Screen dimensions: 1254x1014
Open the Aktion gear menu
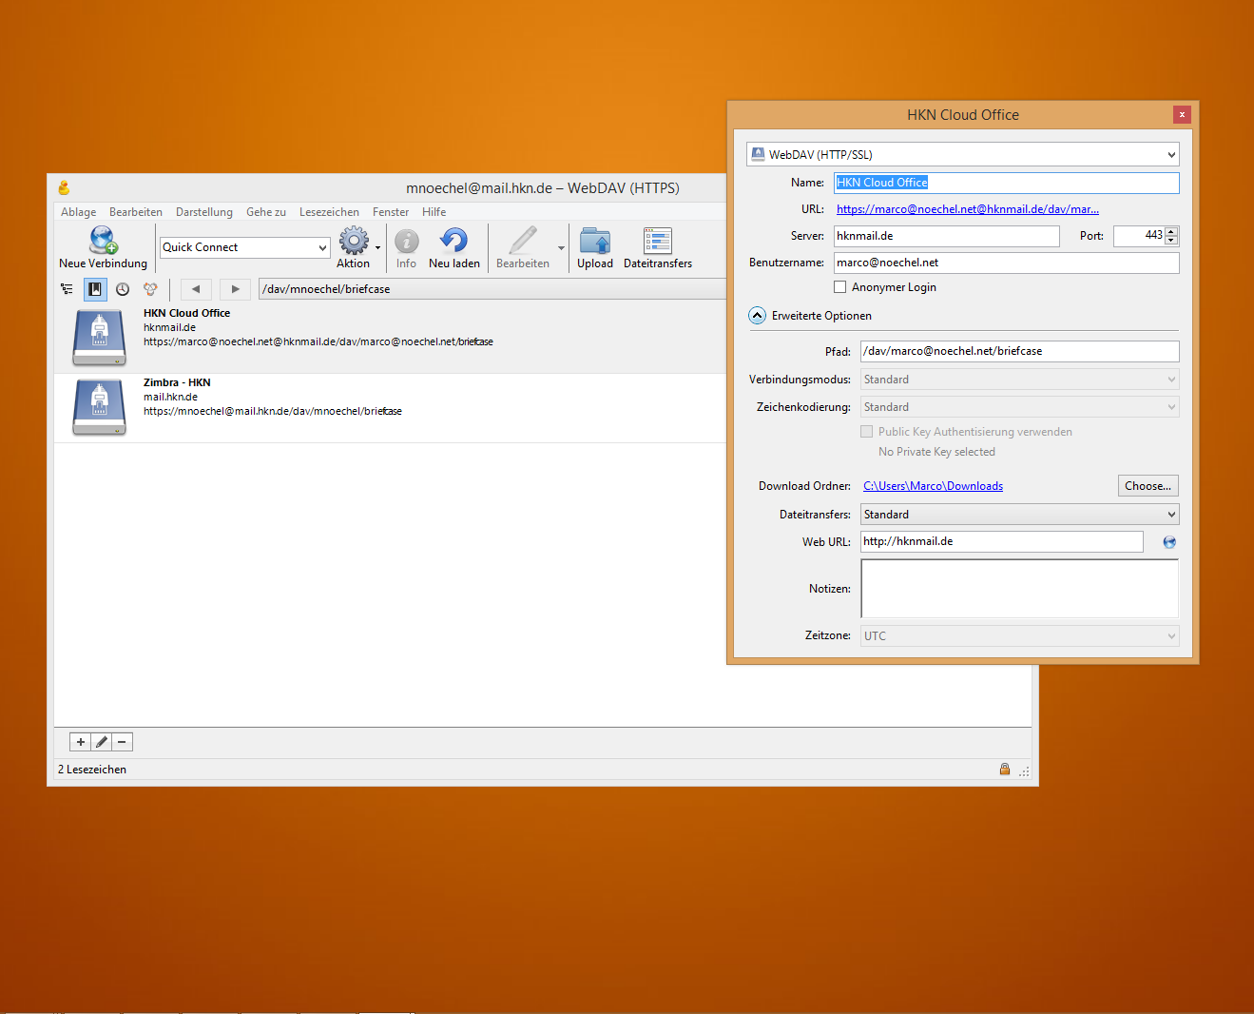point(355,241)
